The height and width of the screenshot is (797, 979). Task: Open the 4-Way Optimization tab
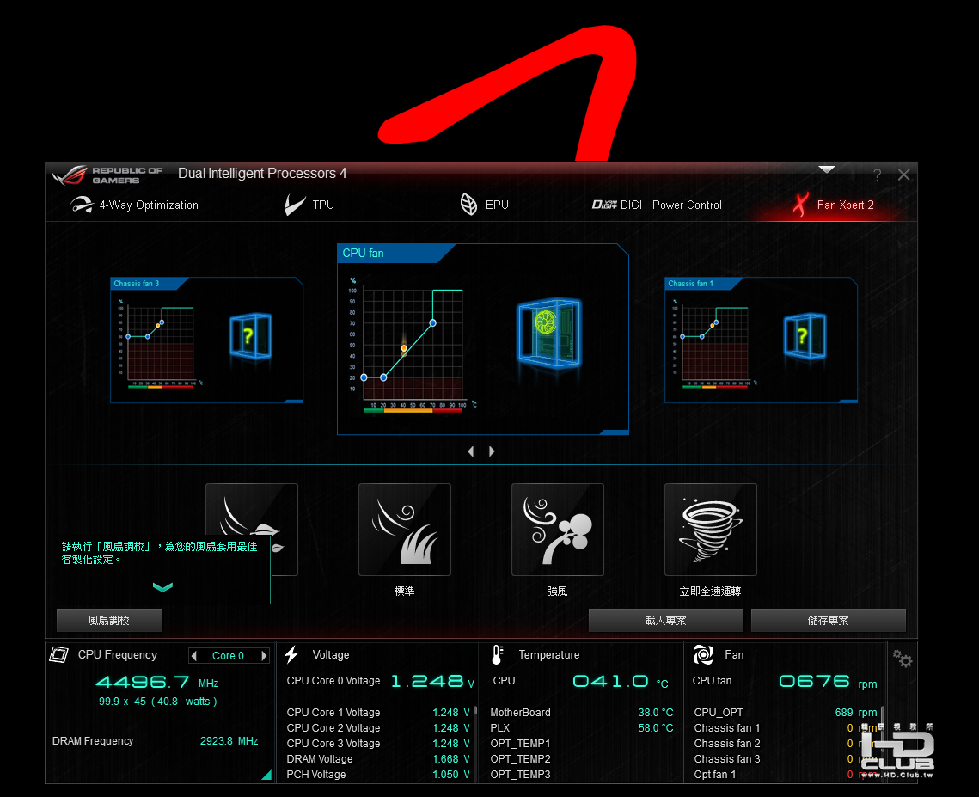point(134,205)
